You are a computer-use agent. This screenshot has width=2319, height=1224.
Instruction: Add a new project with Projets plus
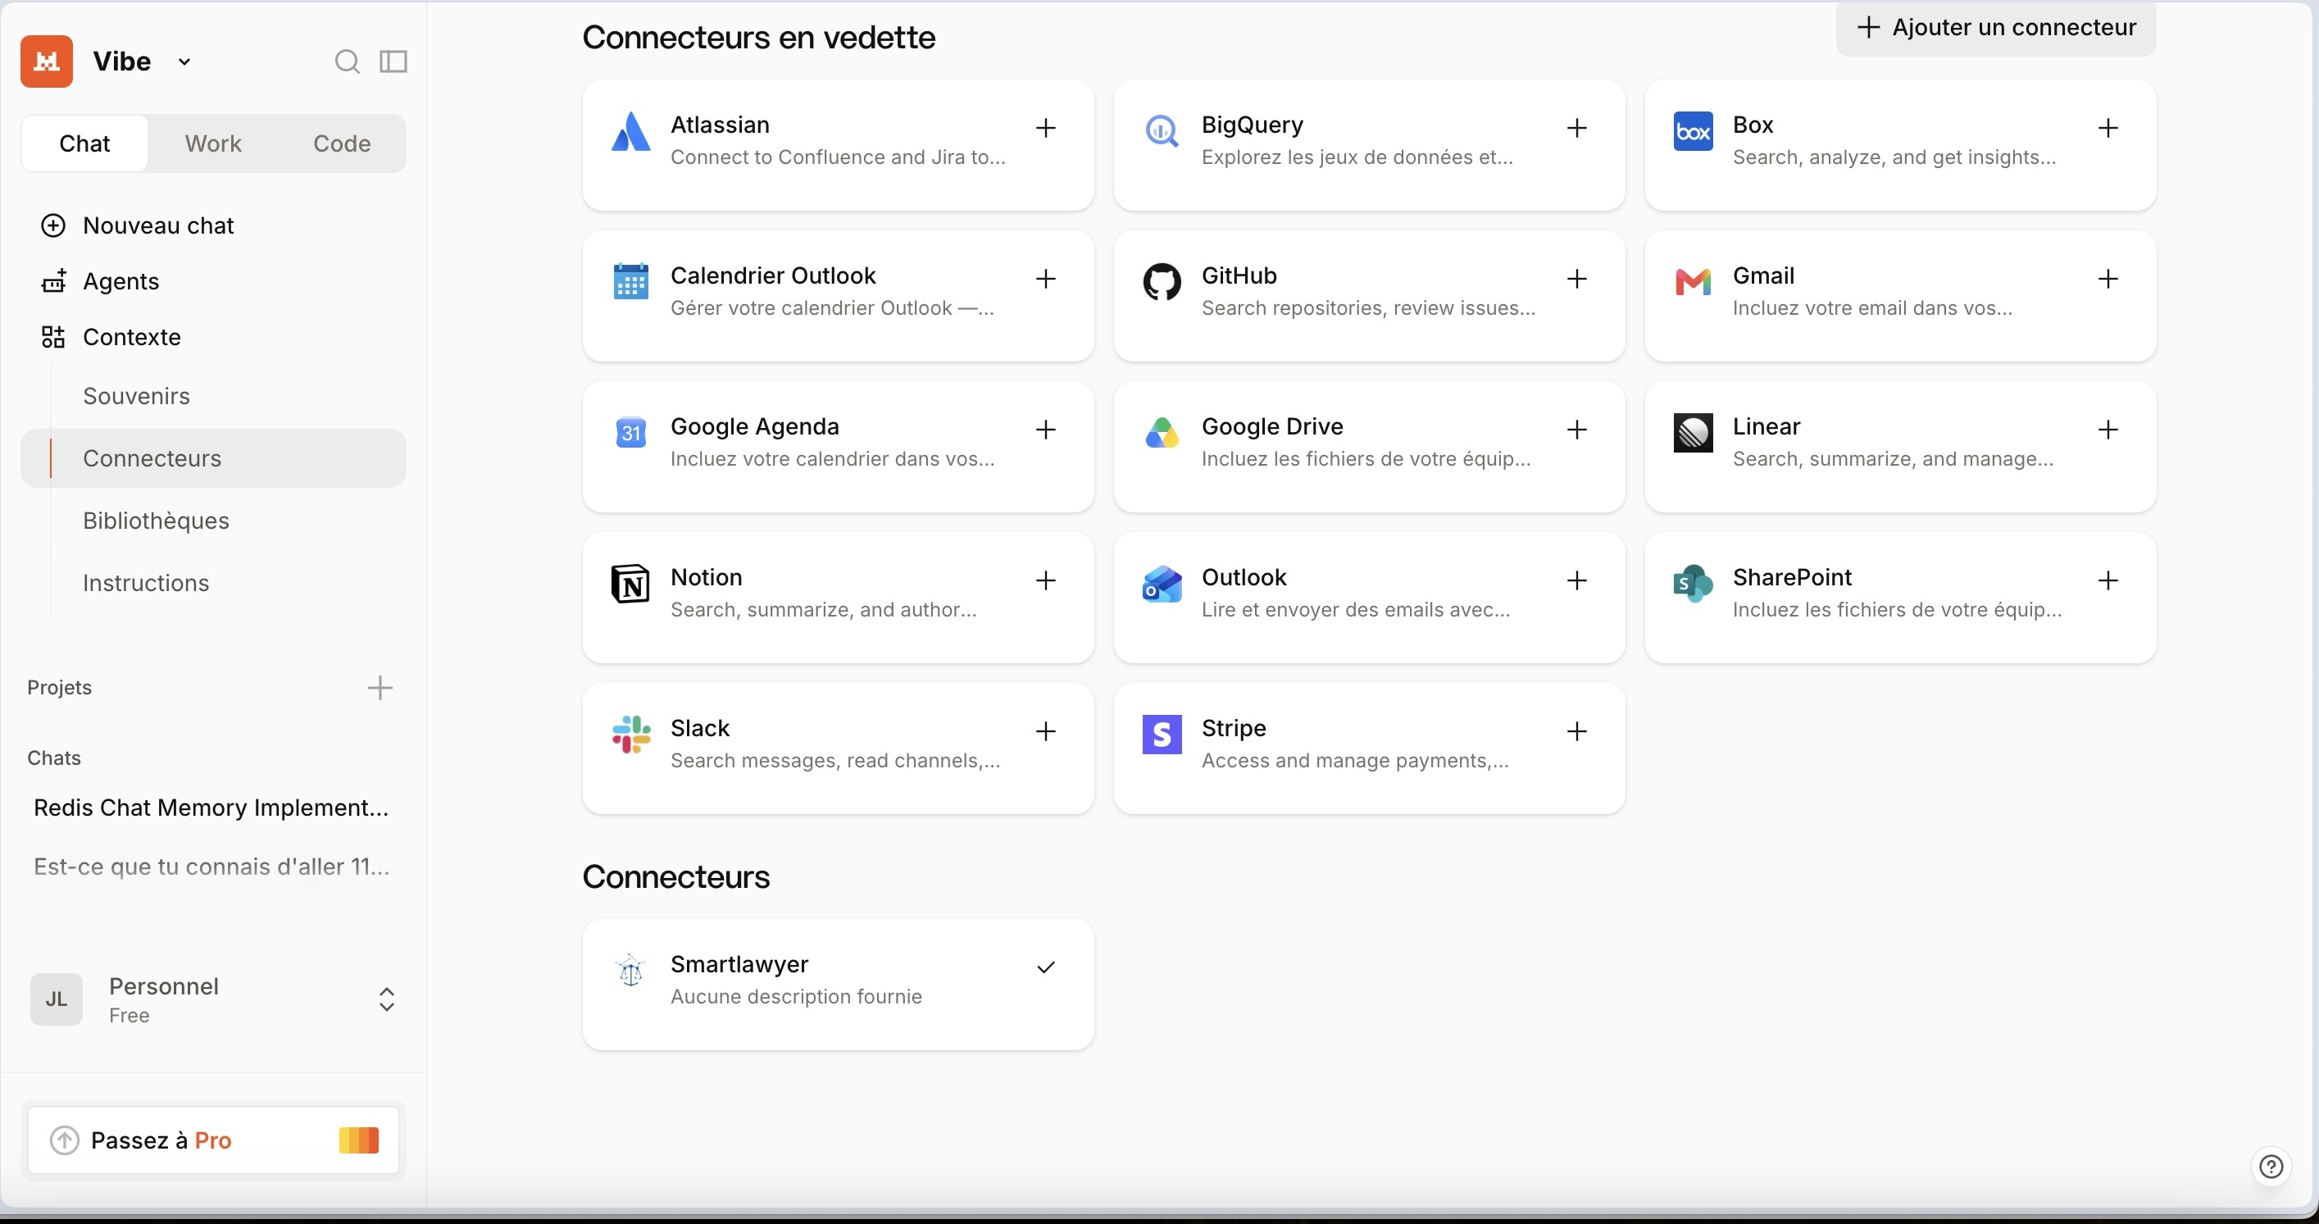(x=380, y=688)
